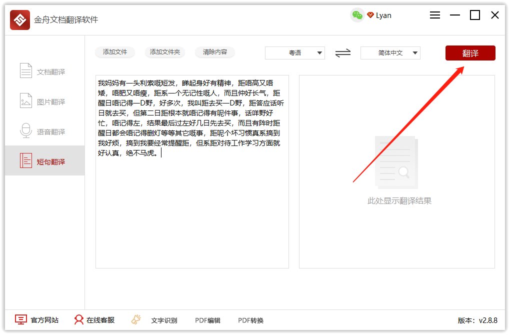510x335 pixels.
Task: Launch the PDF编辑 tool
Action: 207,320
